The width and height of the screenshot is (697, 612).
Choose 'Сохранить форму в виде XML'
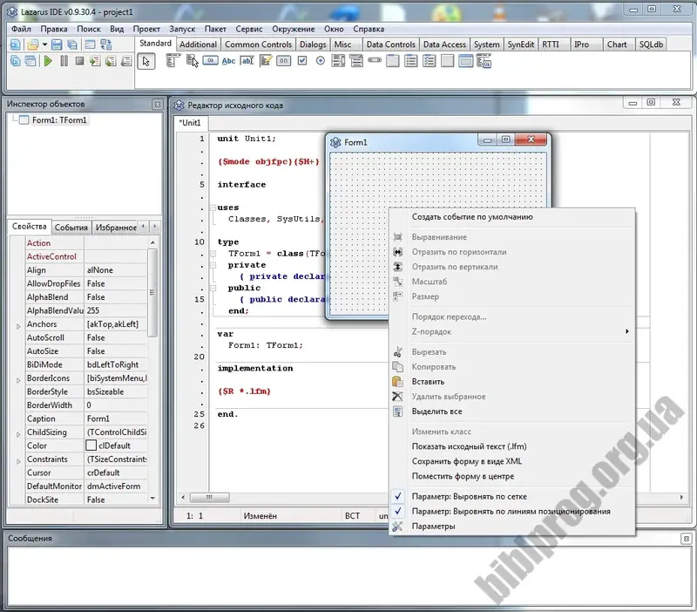coord(467,461)
